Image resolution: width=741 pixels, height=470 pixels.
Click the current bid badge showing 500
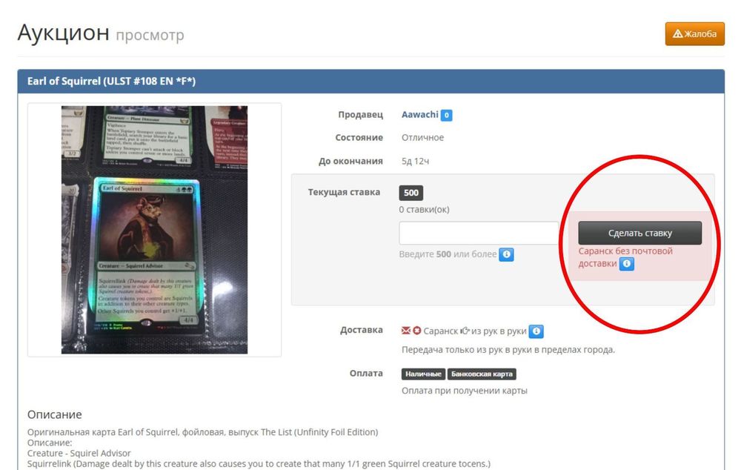411,193
